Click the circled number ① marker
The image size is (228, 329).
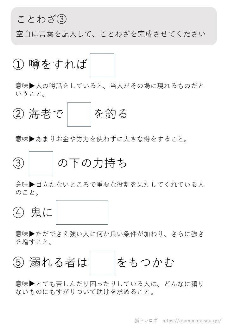point(18,65)
